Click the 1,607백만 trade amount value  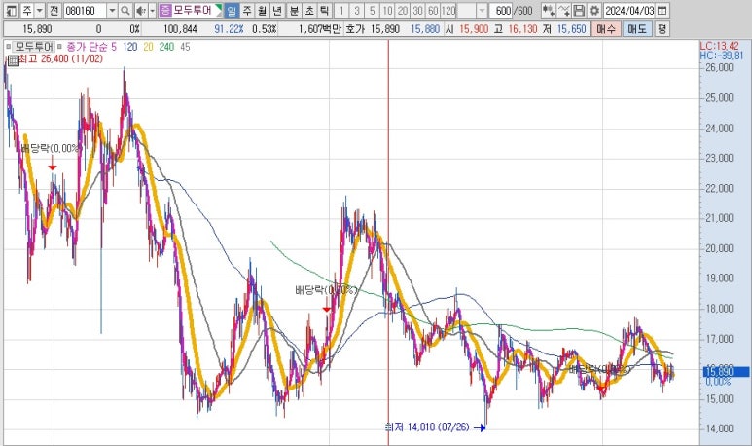(x=319, y=29)
